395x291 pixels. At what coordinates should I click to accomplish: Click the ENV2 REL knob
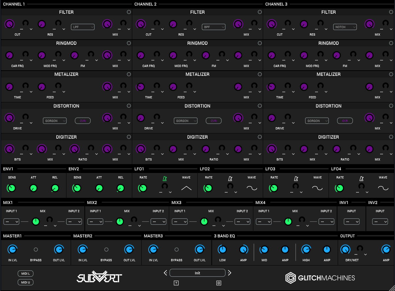coord(120,188)
